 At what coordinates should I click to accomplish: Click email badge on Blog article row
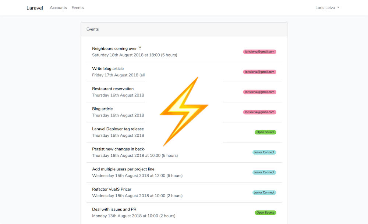tap(259, 112)
